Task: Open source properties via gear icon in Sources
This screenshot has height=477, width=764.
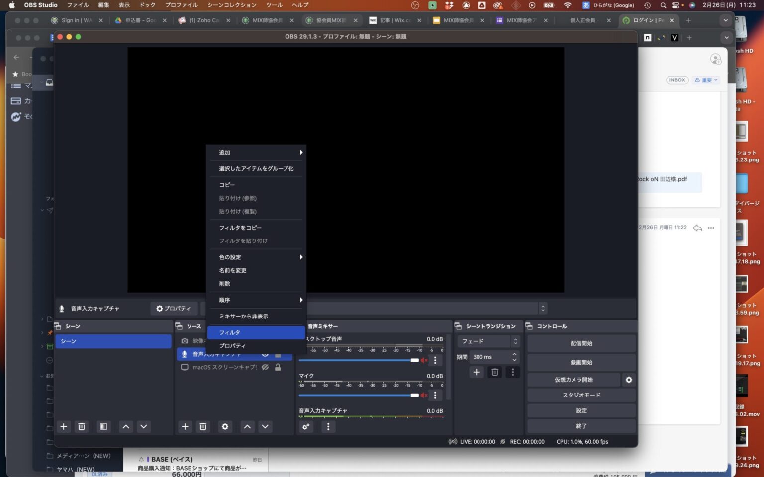Action: point(225,426)
